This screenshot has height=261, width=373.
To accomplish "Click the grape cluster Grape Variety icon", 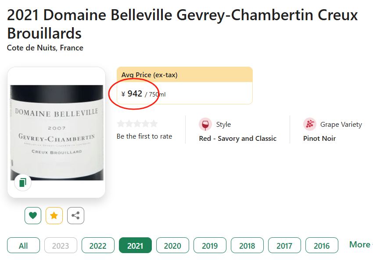I will (310, 124).
